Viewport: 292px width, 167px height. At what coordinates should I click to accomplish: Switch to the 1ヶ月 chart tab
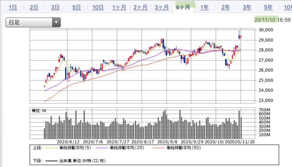(x=119, y=7)
